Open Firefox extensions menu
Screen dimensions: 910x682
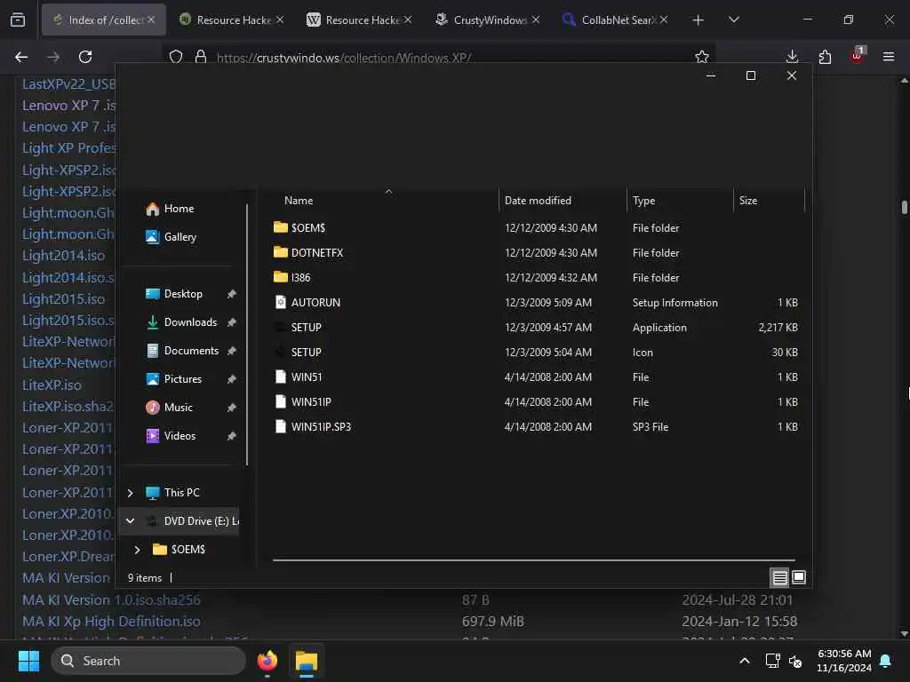[825, 57]
